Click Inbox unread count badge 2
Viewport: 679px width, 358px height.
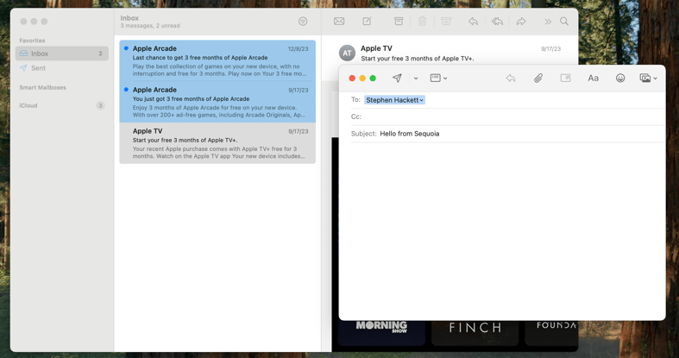point(100,53)
